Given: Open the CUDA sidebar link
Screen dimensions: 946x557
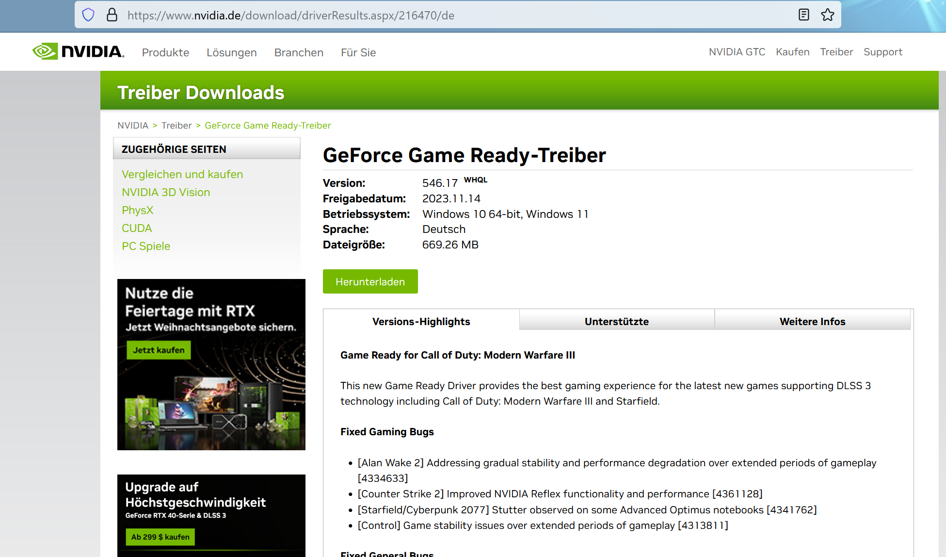Looking at the screenshot, I should click(x=137, y=228).
